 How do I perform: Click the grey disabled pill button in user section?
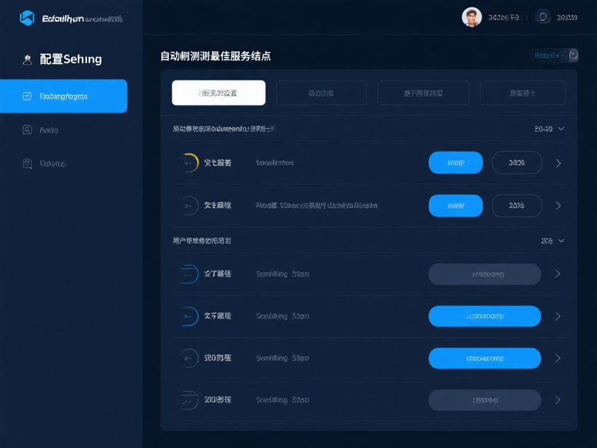pyautogui.click(x=484, y=273)
